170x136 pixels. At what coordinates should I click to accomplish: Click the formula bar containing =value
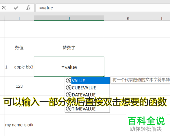click(103, 8)
